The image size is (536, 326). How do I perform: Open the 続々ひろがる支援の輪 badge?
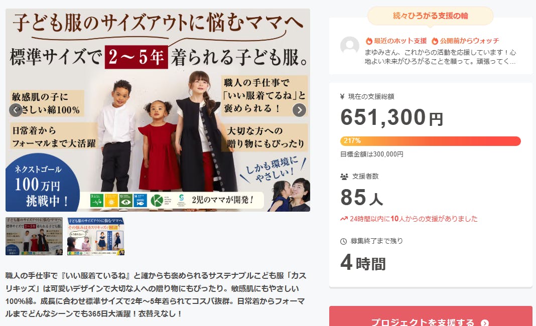point(431,16)
